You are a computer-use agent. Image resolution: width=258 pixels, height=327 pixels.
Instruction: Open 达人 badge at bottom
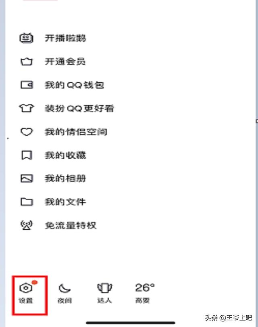pyautogui.click(x=104, y=293)
